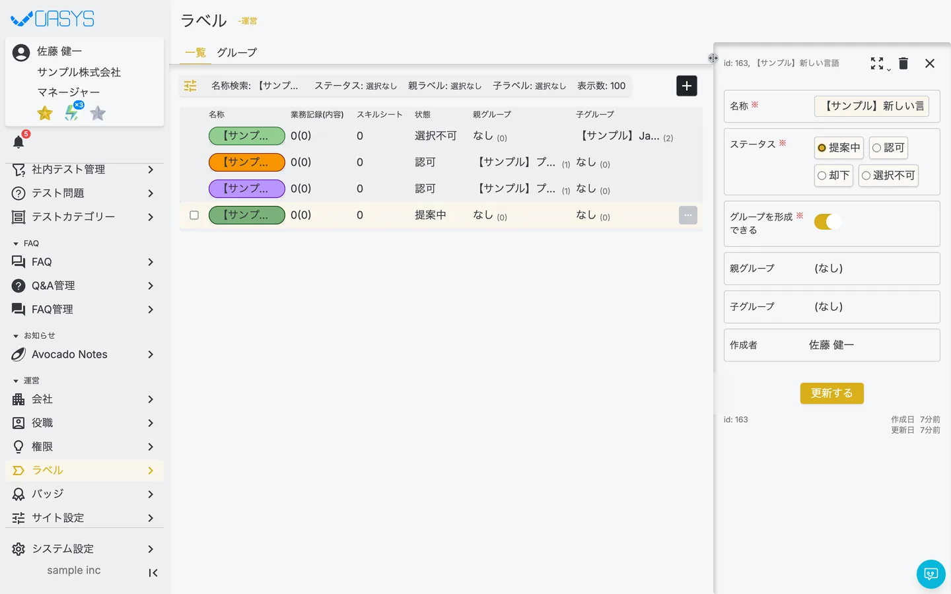
Task: Delete label with trash icon
Action: tap(903, 63)
